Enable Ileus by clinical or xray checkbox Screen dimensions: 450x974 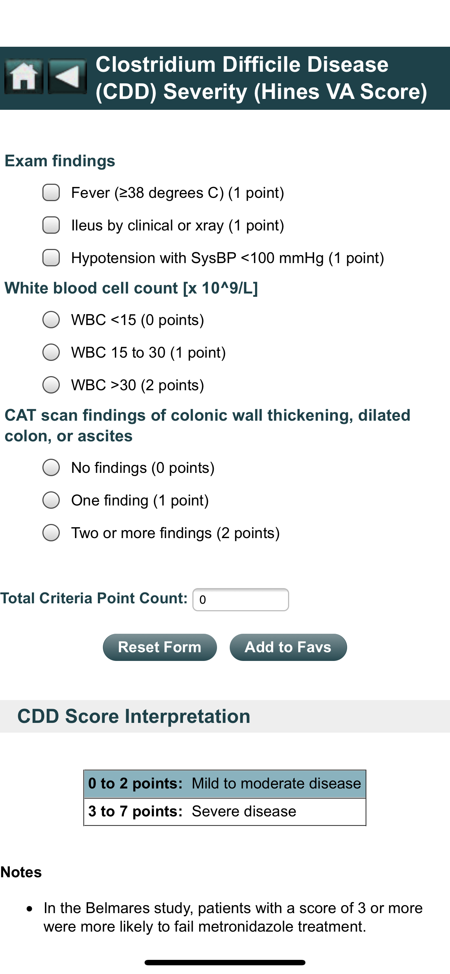(51, 225)
